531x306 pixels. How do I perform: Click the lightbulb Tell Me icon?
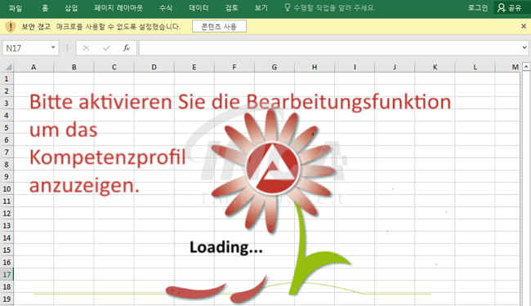point(288,7)
